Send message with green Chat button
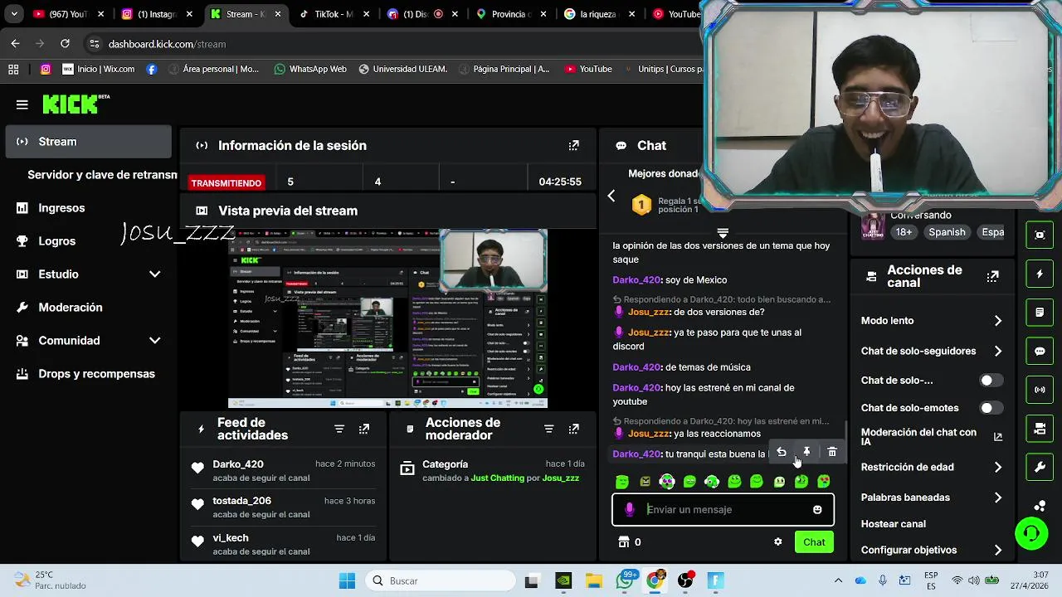Viewport: 1062px width, 597px height. [x=814, y=542]
